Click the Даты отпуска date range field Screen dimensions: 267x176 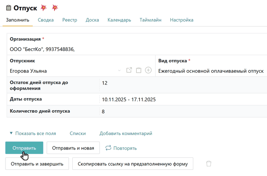tap(129, 100)
